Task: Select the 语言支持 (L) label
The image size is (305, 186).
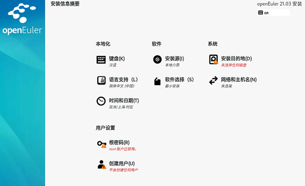Action: [123, 79]
